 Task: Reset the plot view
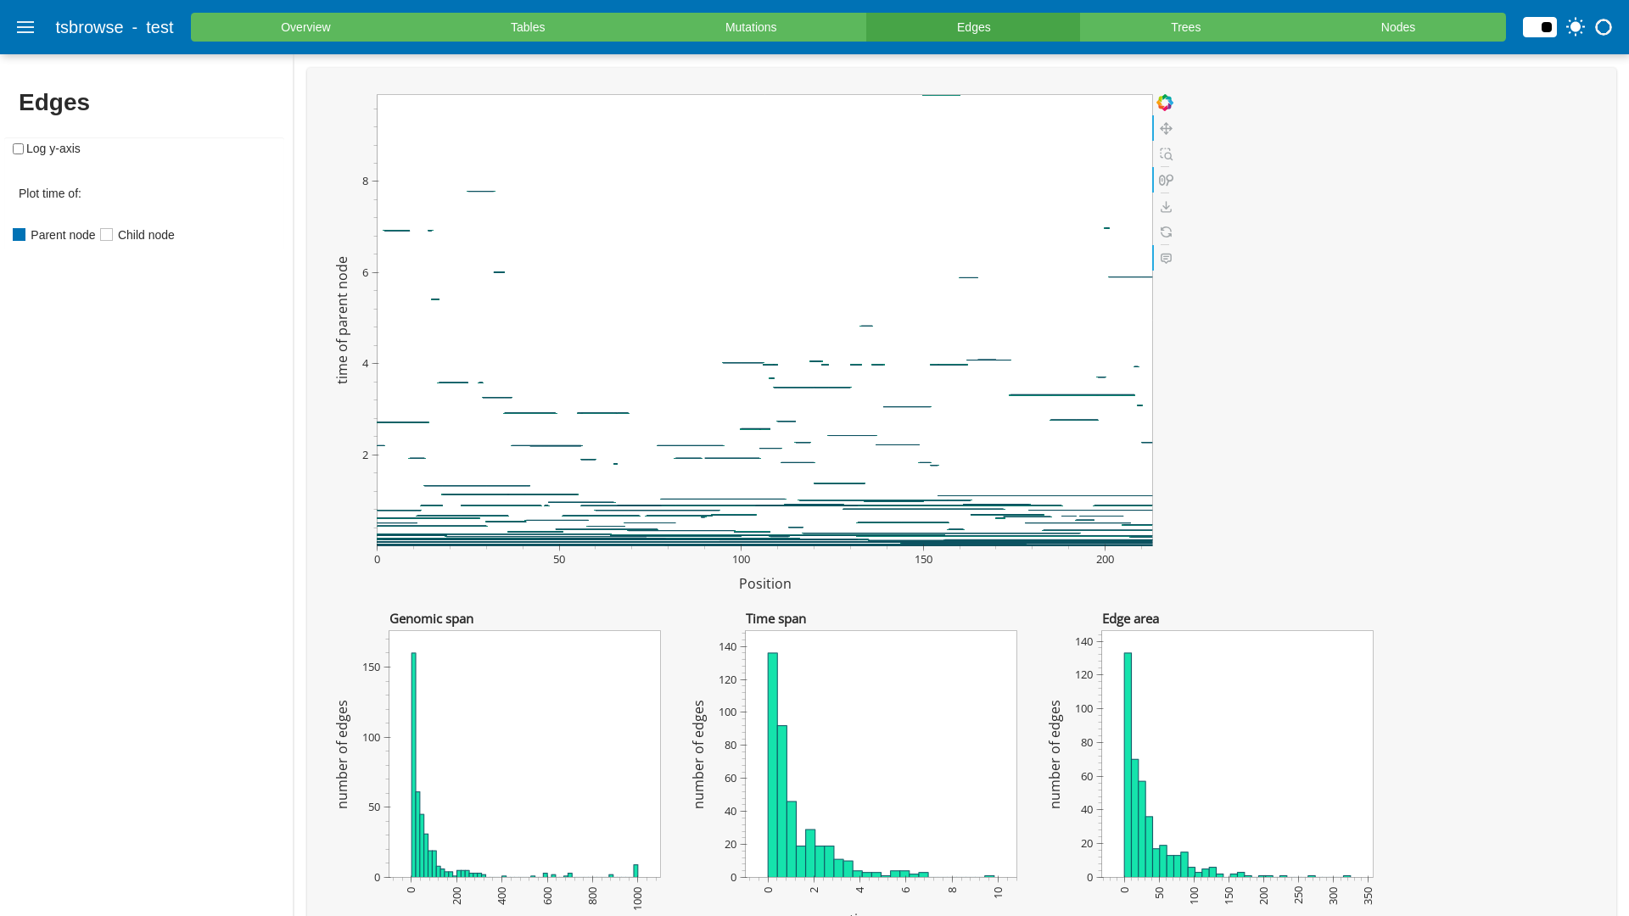(1166, 232)
